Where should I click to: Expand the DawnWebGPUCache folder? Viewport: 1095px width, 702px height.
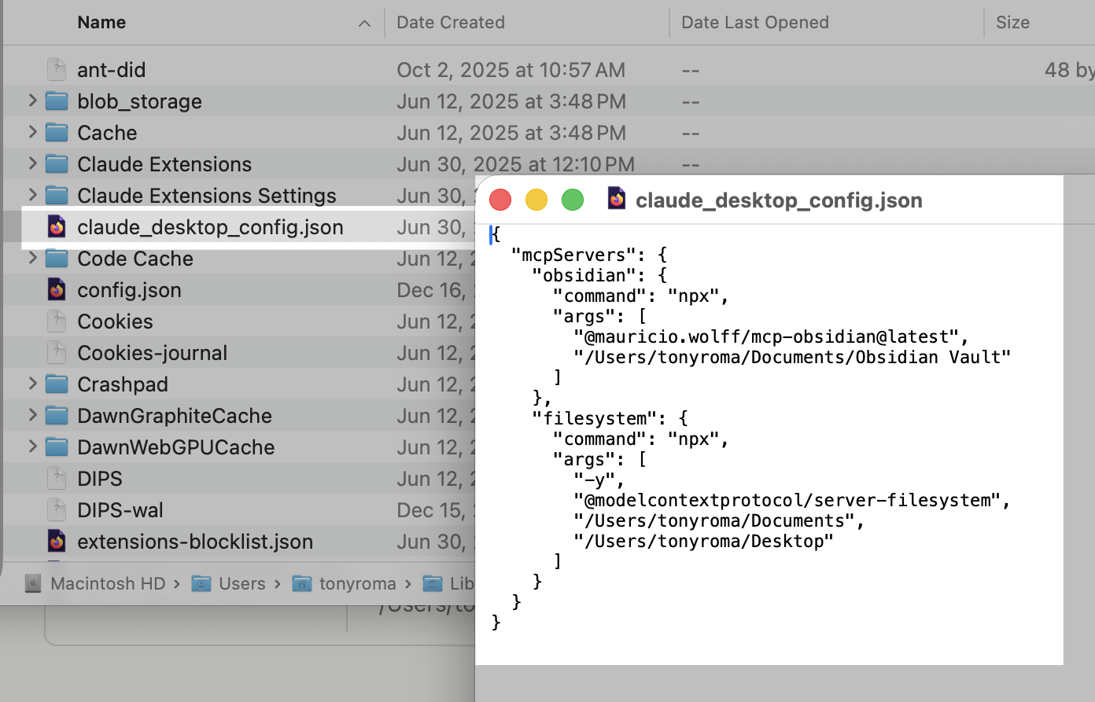tap(32, 447)
